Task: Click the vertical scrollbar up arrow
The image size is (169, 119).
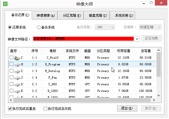Action: [158, 50]
